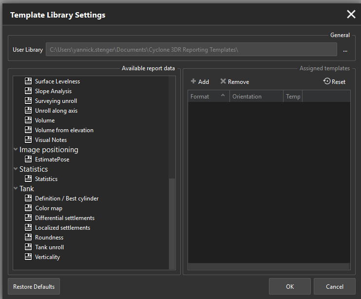Click the Color map report icon

pos(28,208)
